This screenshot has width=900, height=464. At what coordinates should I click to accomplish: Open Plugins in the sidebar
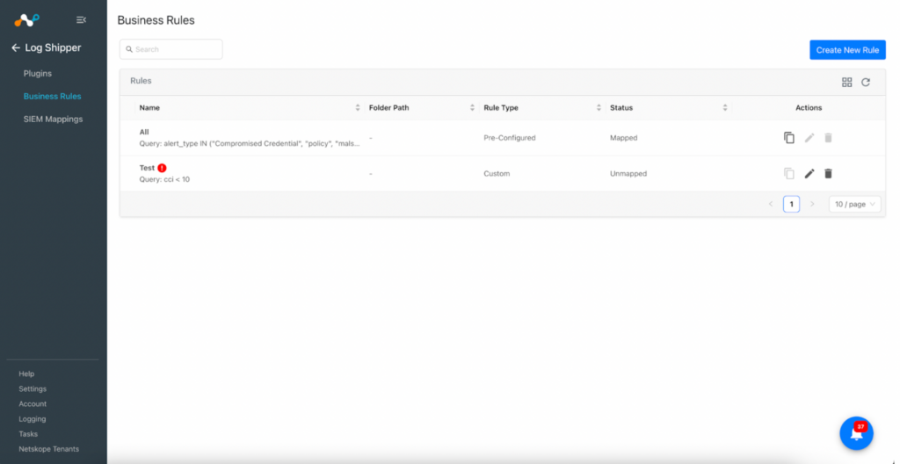37,74
